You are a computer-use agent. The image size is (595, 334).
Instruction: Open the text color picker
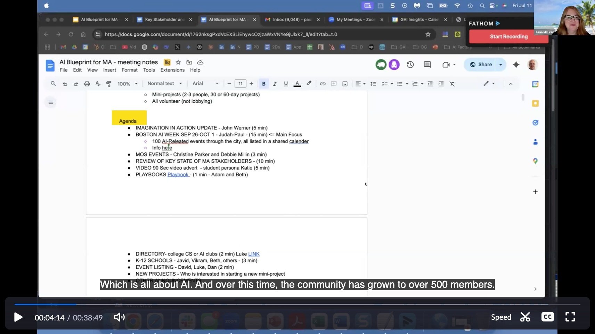(x=297, y=84)
